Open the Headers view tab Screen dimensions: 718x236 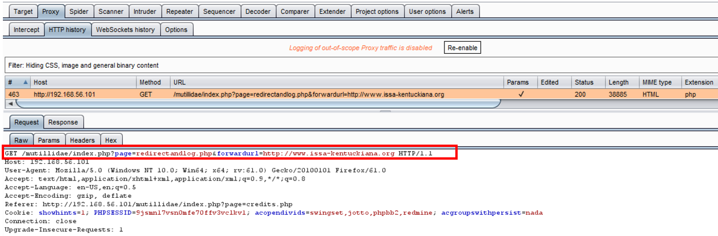click(82, 140)
